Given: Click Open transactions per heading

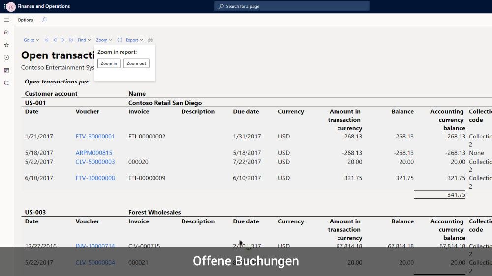Looking at the screenshot, I should (57, 82).
